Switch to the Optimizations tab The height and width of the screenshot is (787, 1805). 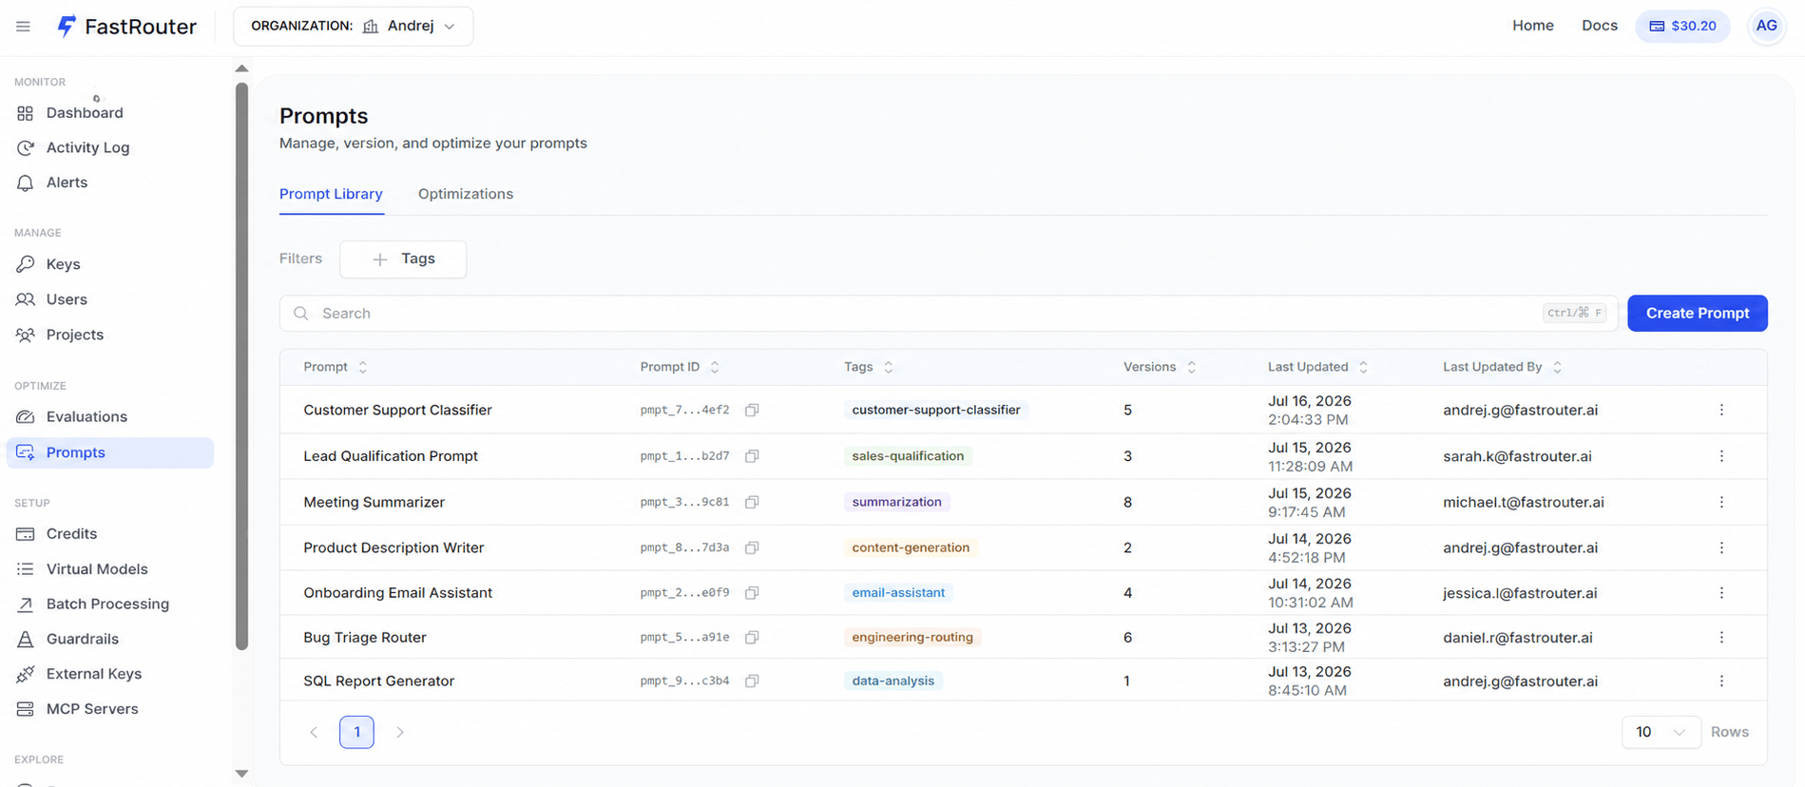click(466, 194)
